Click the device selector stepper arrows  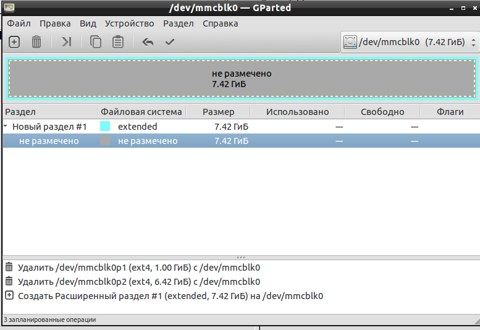473,42
